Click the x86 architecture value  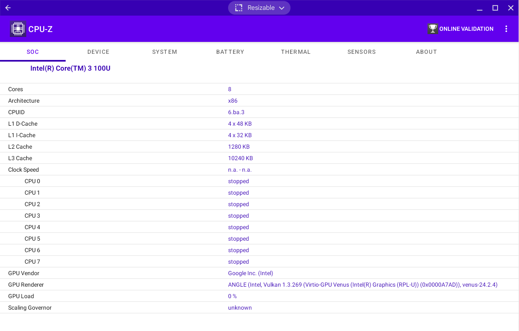233,101
